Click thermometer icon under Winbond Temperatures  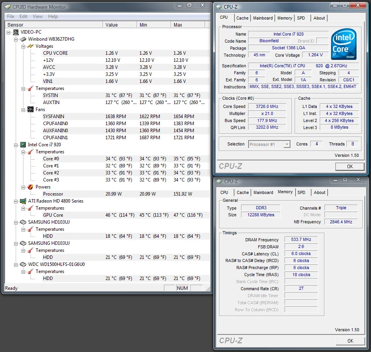[x=31, y=88]
